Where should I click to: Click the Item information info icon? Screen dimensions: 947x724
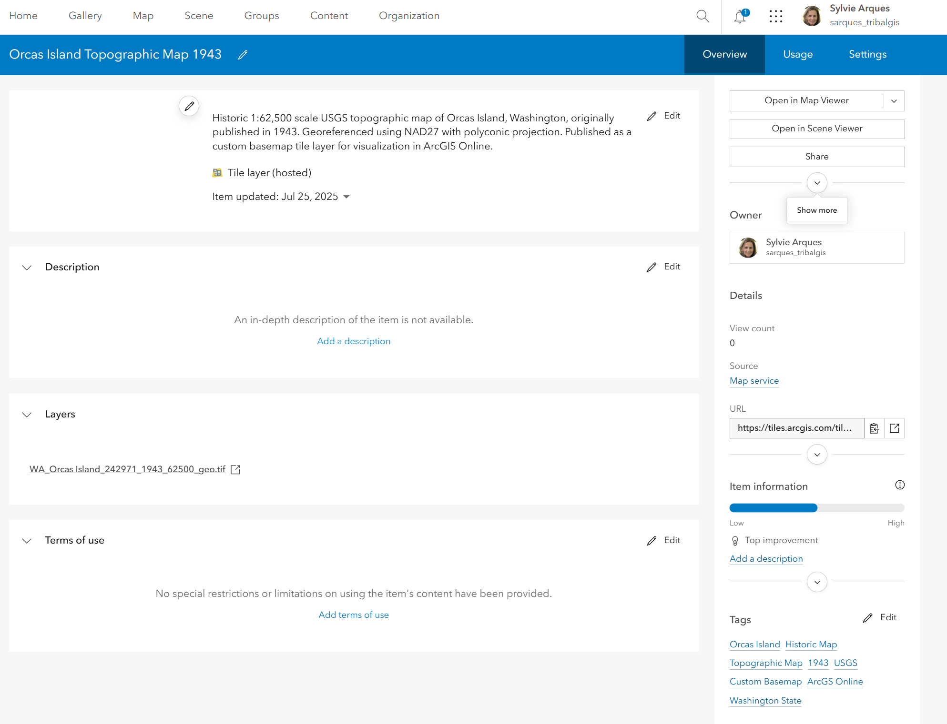pos(900,485)
